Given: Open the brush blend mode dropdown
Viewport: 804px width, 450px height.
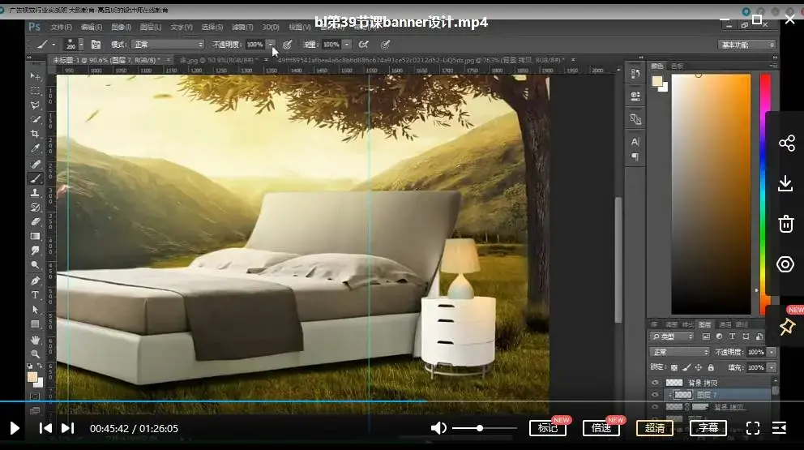Looking at the screenshot, I should tap(168, 45).
